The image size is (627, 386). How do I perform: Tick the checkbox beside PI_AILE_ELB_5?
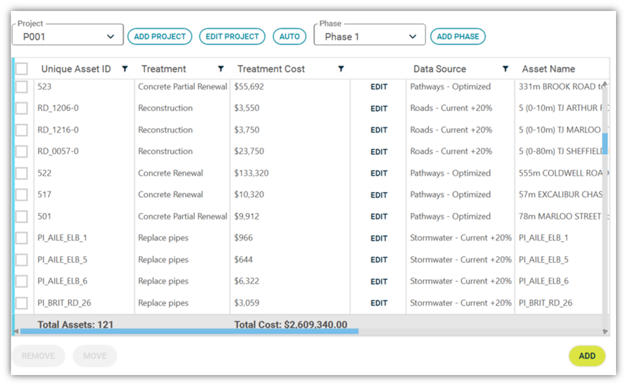tap(21, 260)
